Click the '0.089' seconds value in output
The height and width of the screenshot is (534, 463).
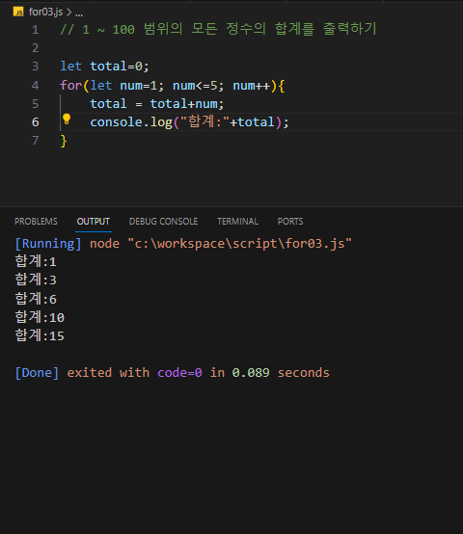click(x=251, y=373)
